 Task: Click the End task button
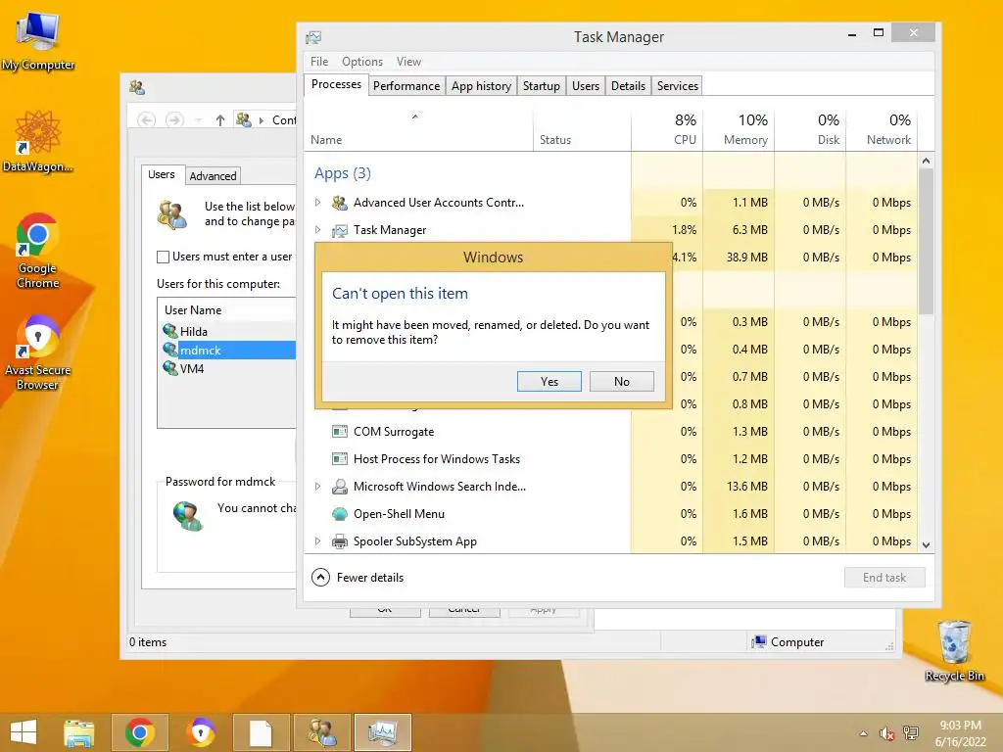click(884, 578)
